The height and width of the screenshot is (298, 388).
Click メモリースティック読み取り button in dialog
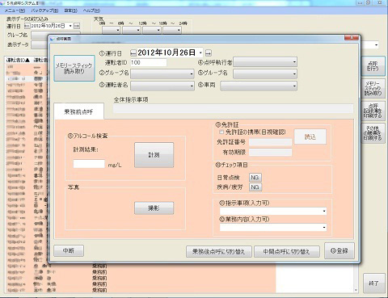point(74,68)
